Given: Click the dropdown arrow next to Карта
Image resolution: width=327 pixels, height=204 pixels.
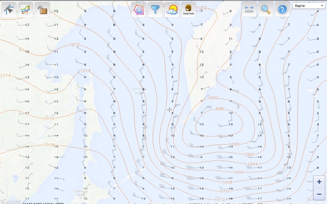Looking at the screenshot, I should [x=322, y=6].
